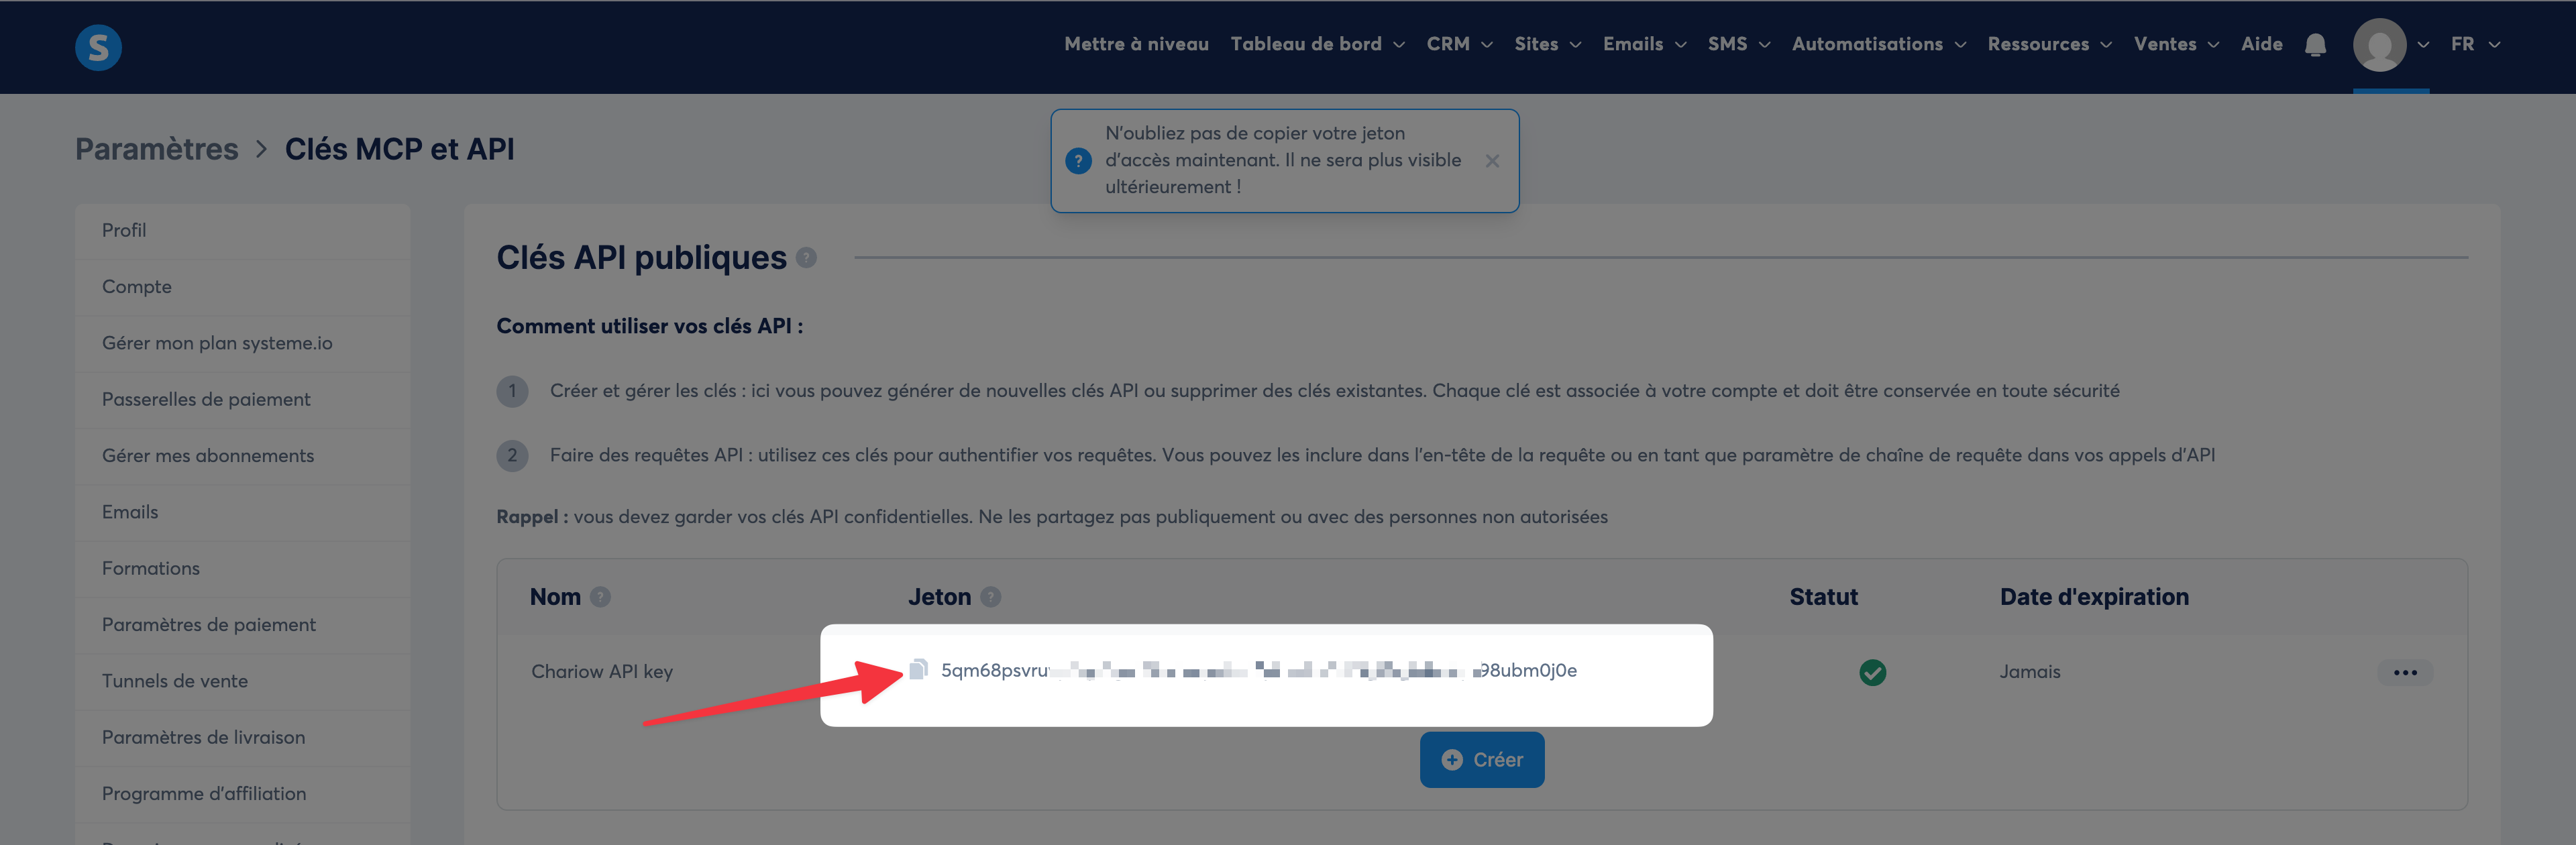Expand the Tableau de bord dropdown
The image size is (2576, 845).
pyautogui.click(x=1316, y=44)
